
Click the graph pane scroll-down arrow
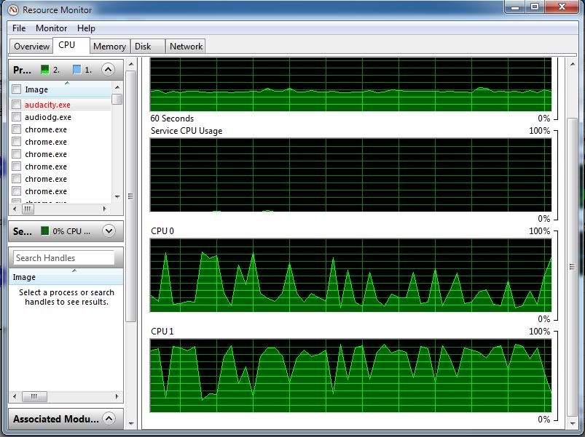point(572,423)
